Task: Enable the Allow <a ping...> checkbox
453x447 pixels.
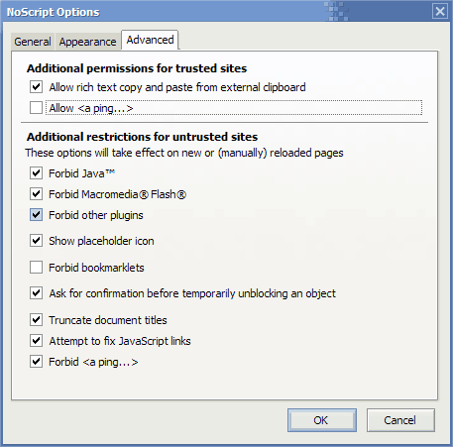Action: (36, 108)
